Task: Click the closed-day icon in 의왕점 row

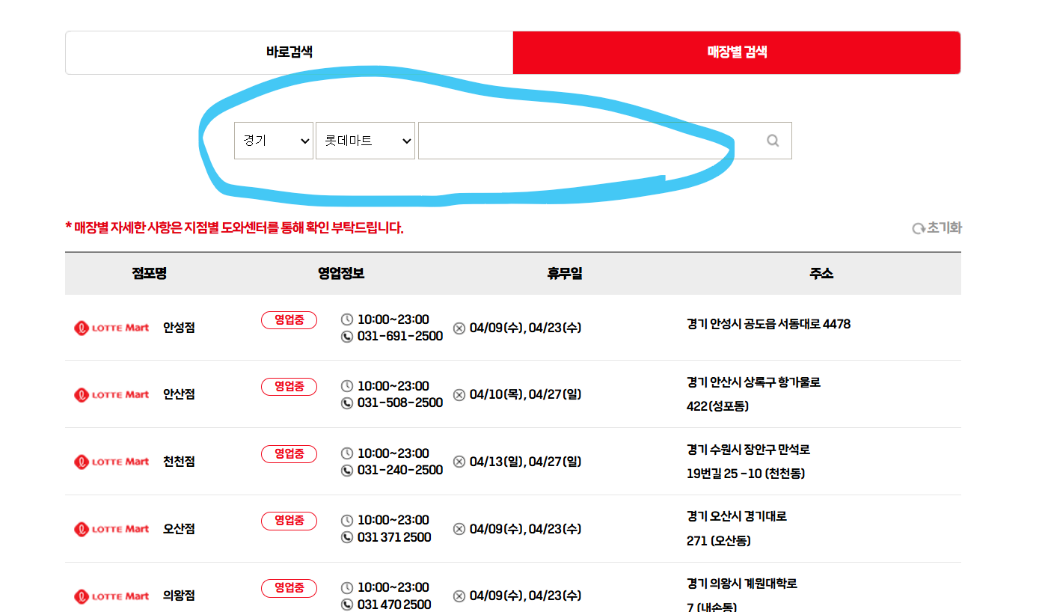Action: click(459, 596)
